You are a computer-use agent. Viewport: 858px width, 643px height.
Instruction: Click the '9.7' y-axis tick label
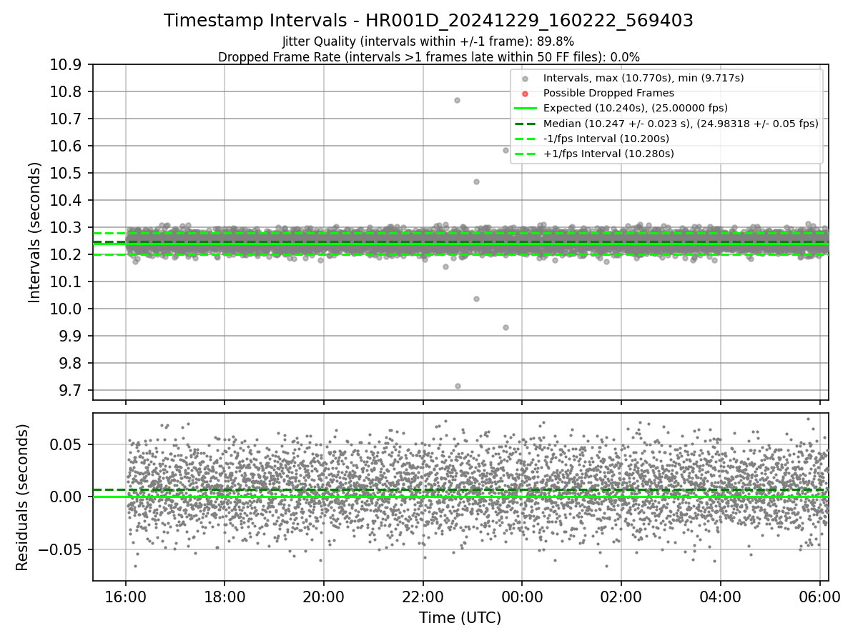pyautogui.click(x=71, y=391)
